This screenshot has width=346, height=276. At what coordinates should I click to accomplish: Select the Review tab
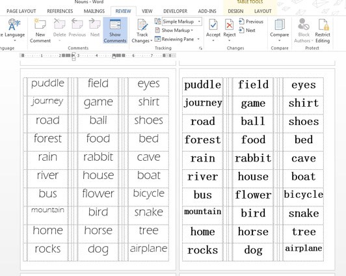pos(123,11)
